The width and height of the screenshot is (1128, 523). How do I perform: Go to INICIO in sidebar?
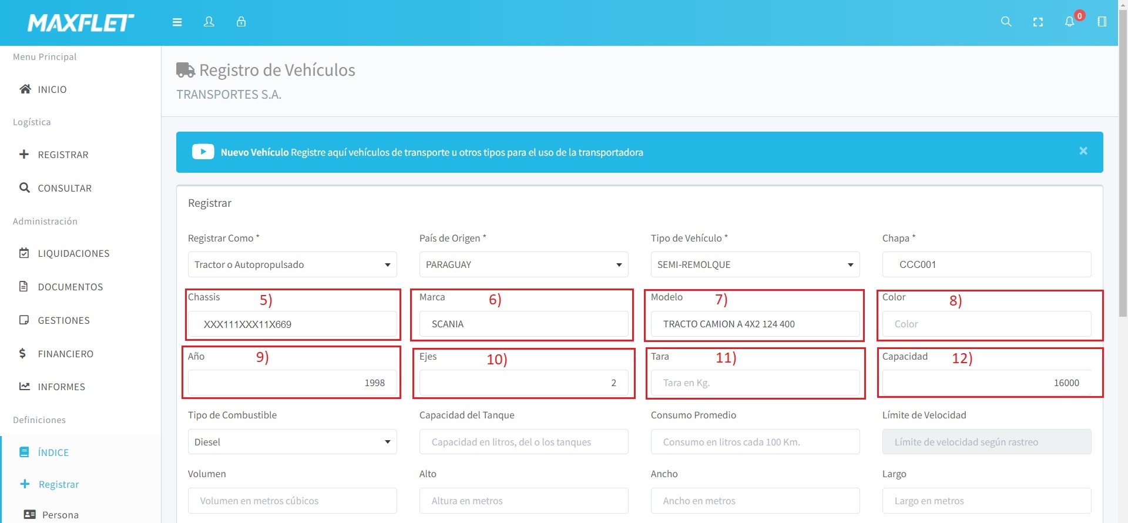click(52, 89)
